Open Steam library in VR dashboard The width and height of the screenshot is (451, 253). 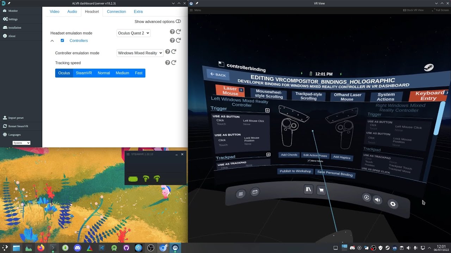(309, 189)
